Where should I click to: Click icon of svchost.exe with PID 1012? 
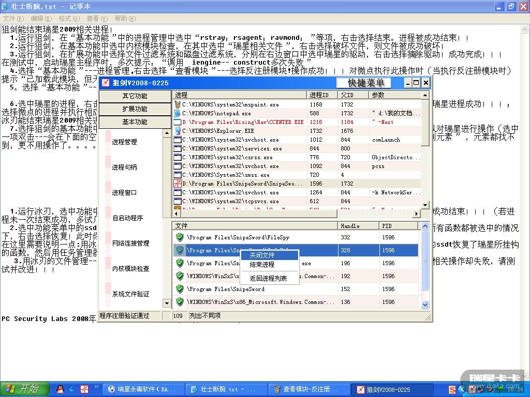(x=178, y=140)
